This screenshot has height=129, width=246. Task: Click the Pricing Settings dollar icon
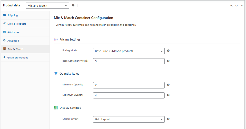click(x=56, y=39)
